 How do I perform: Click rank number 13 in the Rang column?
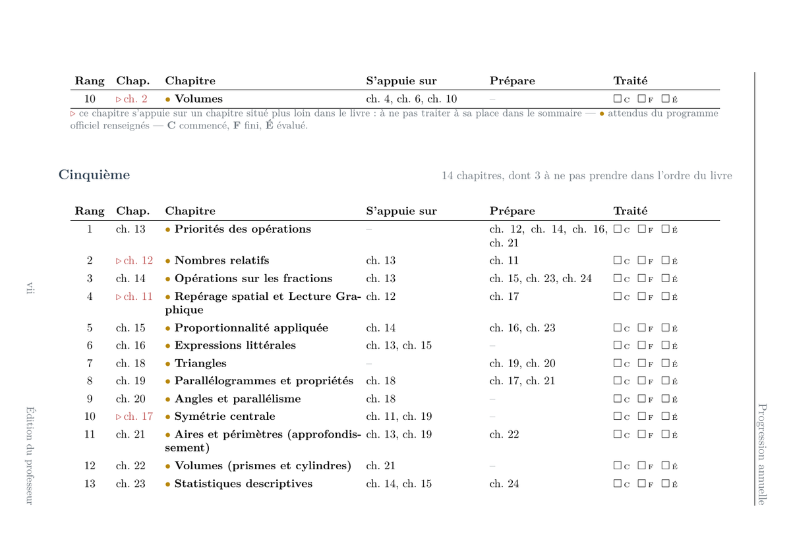[x=90, y=484]
